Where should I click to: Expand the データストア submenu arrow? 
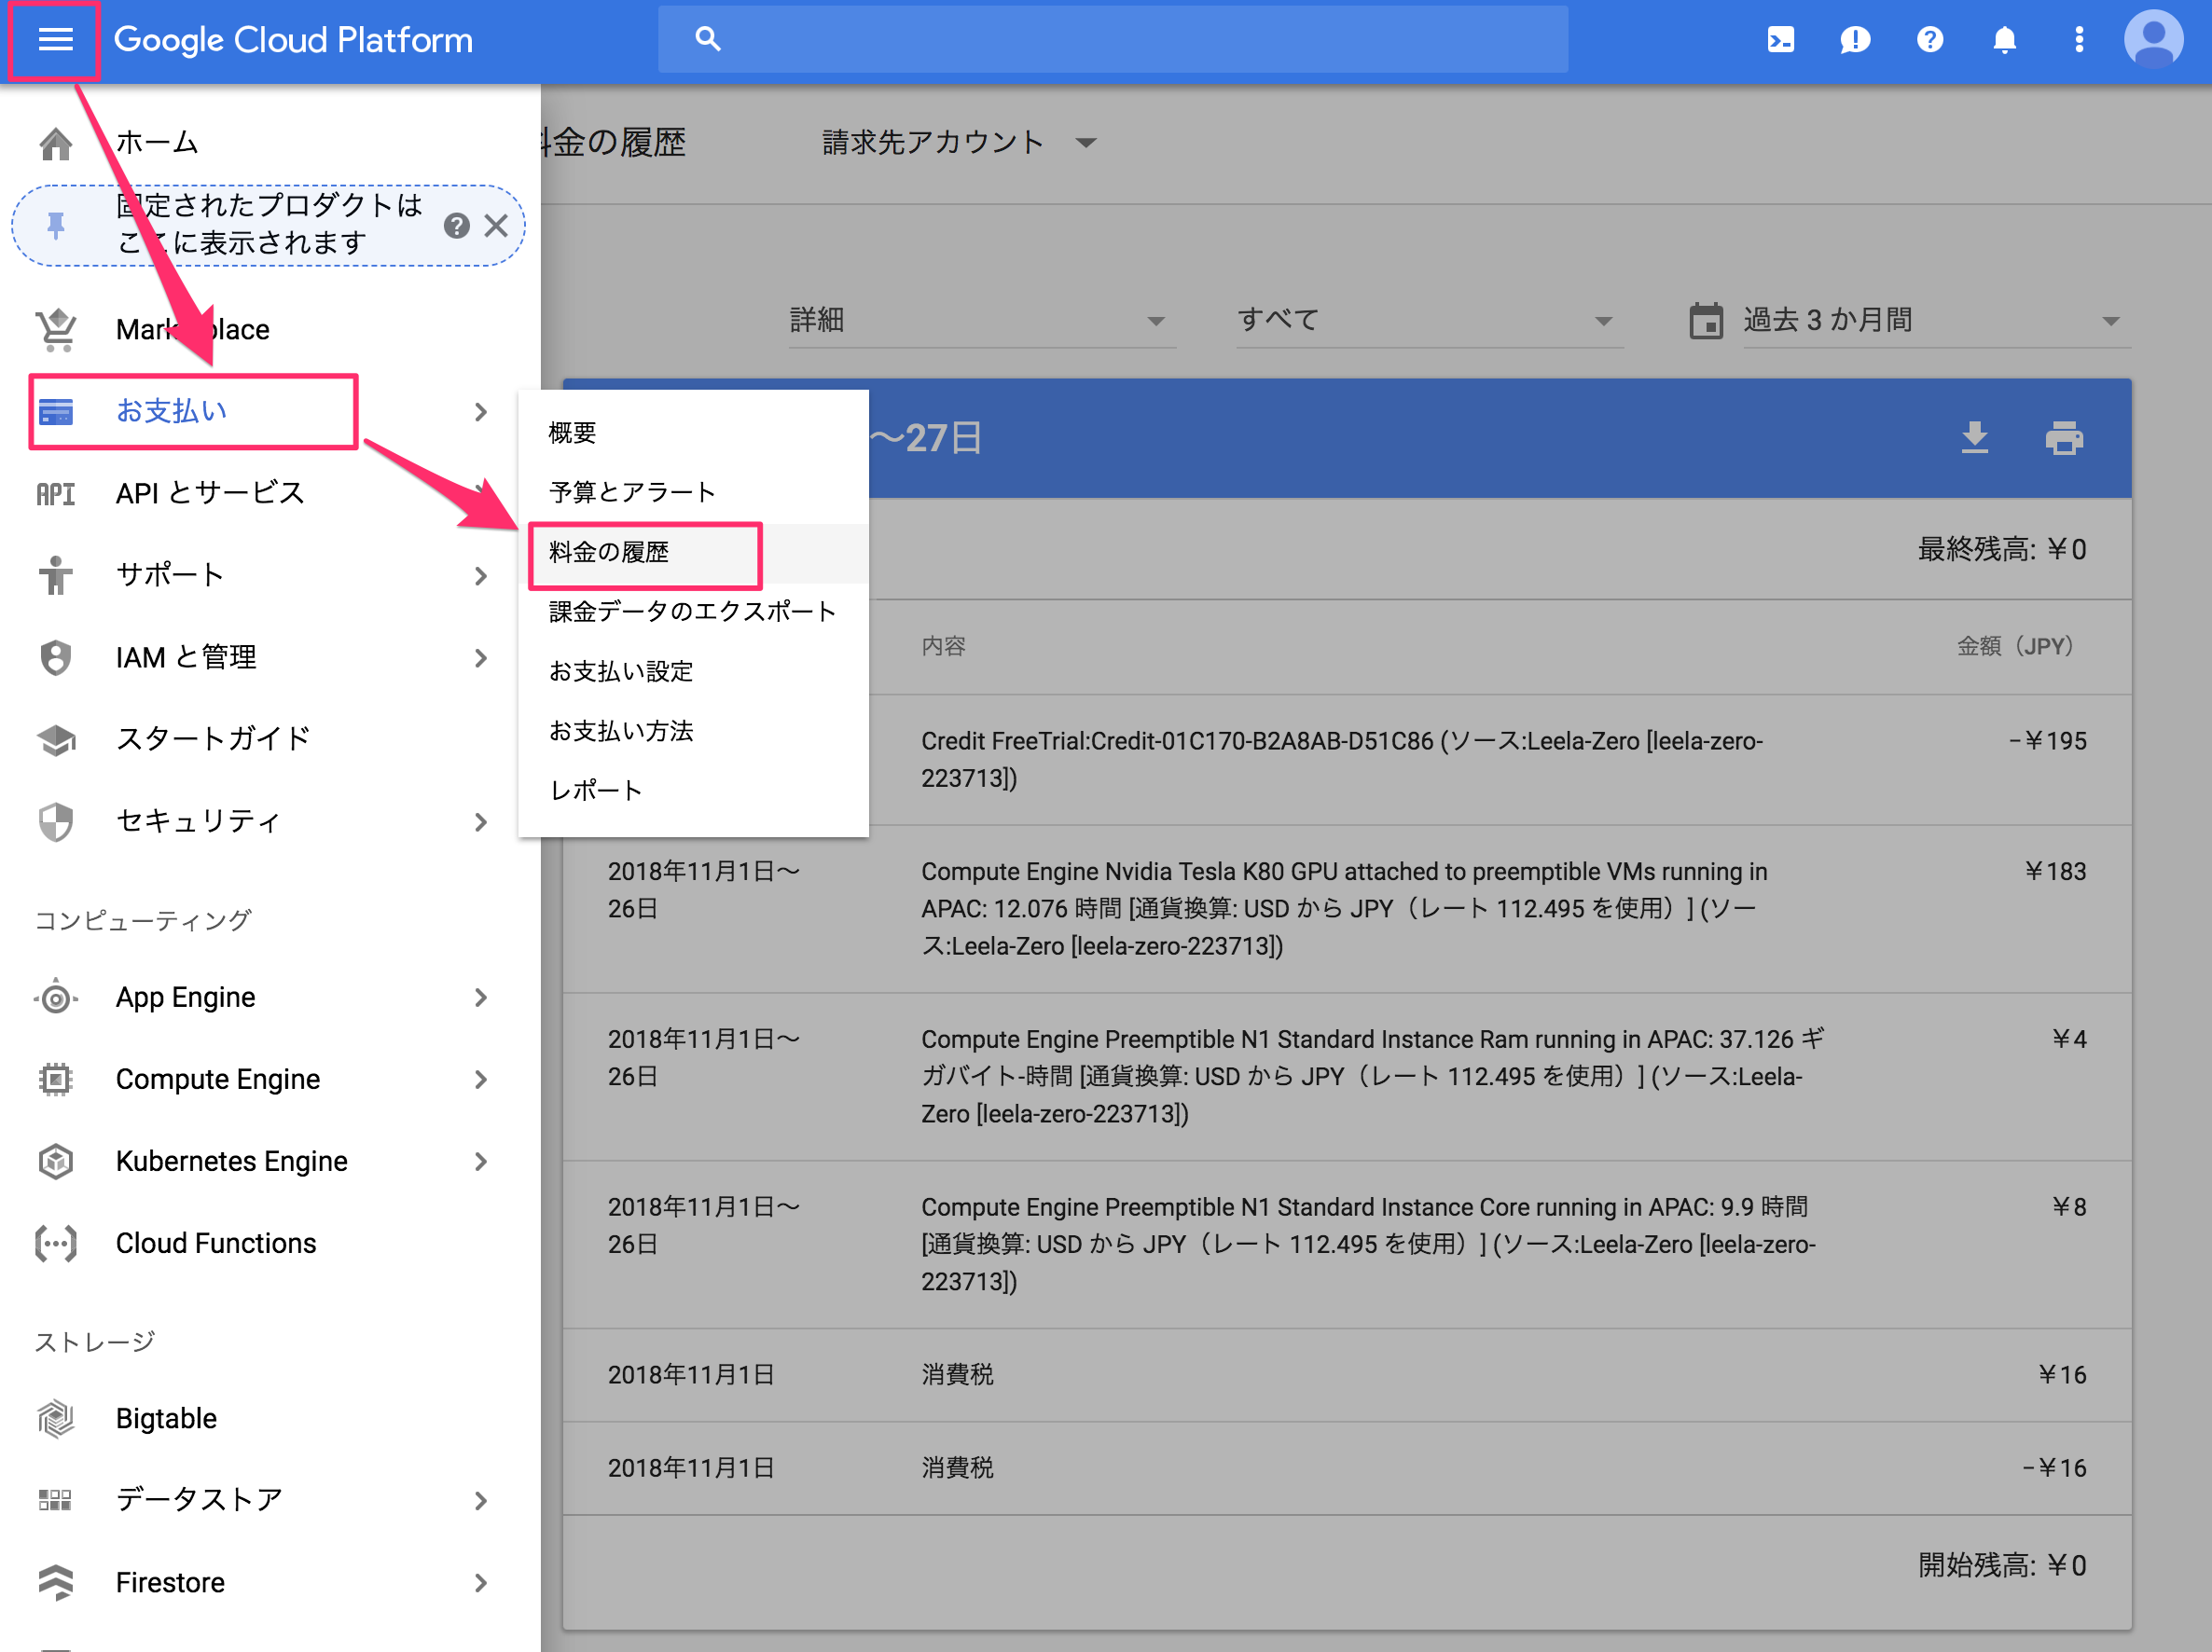(x=481, y=1500)
